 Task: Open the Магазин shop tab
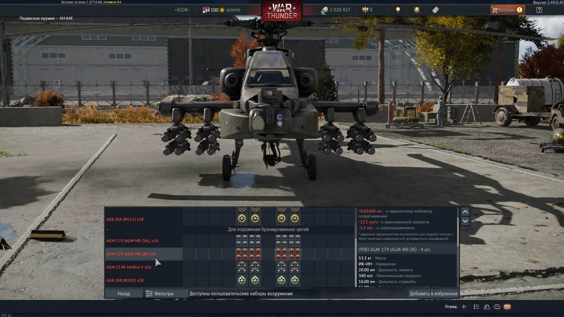[x=506, y=10]
